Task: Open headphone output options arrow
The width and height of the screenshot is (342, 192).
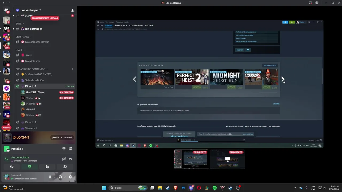Action: pyautogui.click(x=64, y=177)
